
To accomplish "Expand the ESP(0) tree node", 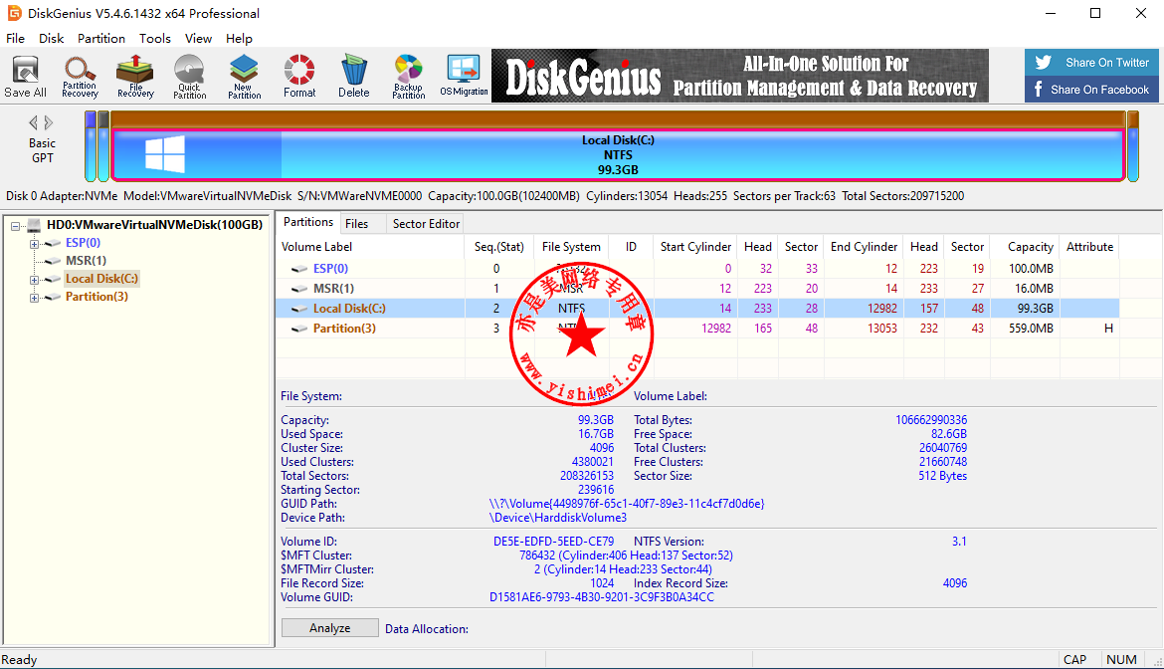I will pyautogui.click(x=34, y=244).
